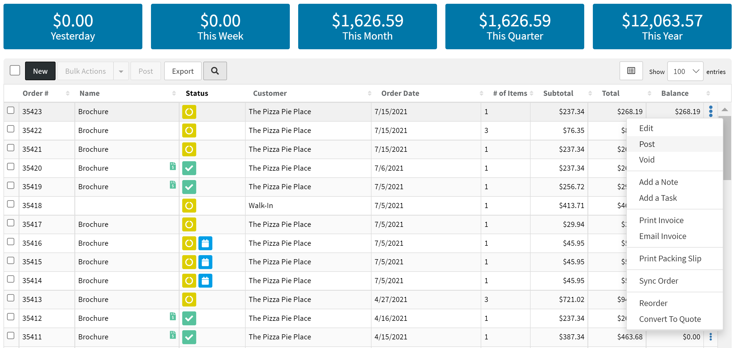736x348 pixels.
Task: Check the box beside order 35413
Action: 11,298
